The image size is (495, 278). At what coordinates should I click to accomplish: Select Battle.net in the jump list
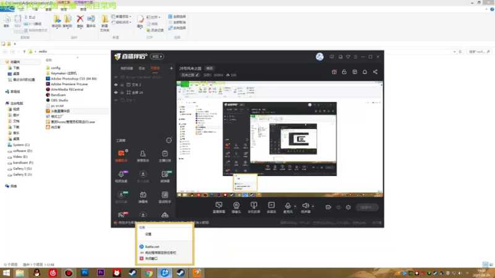165,246
